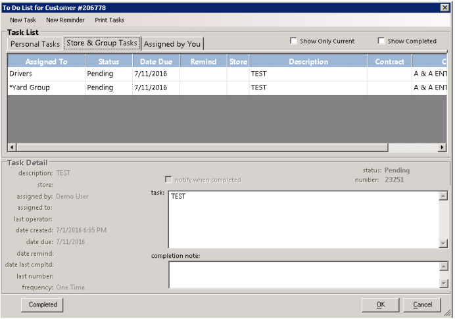The image size is (455, 319).
Task: Select the Drivers task row
Action: click(x=46, y=74)
